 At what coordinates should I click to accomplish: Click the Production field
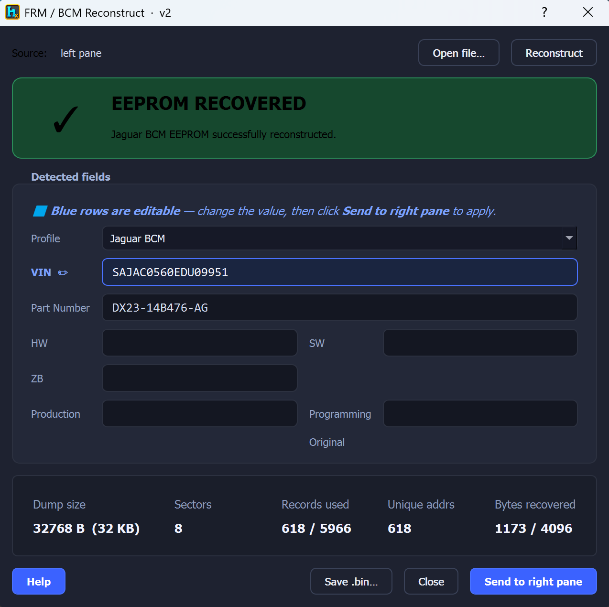coord(200,413)
